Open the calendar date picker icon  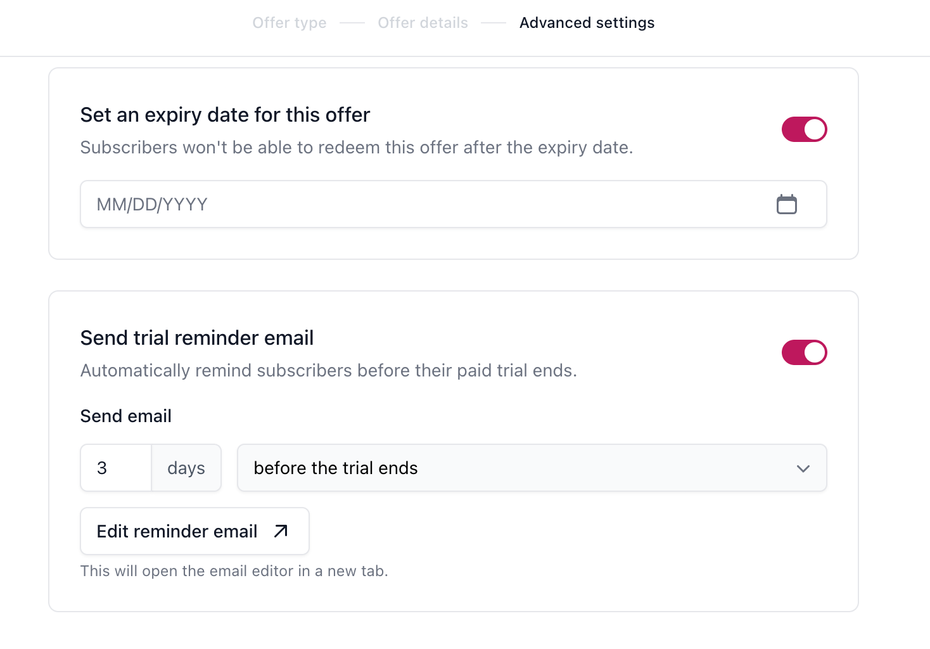pos(787,204)
